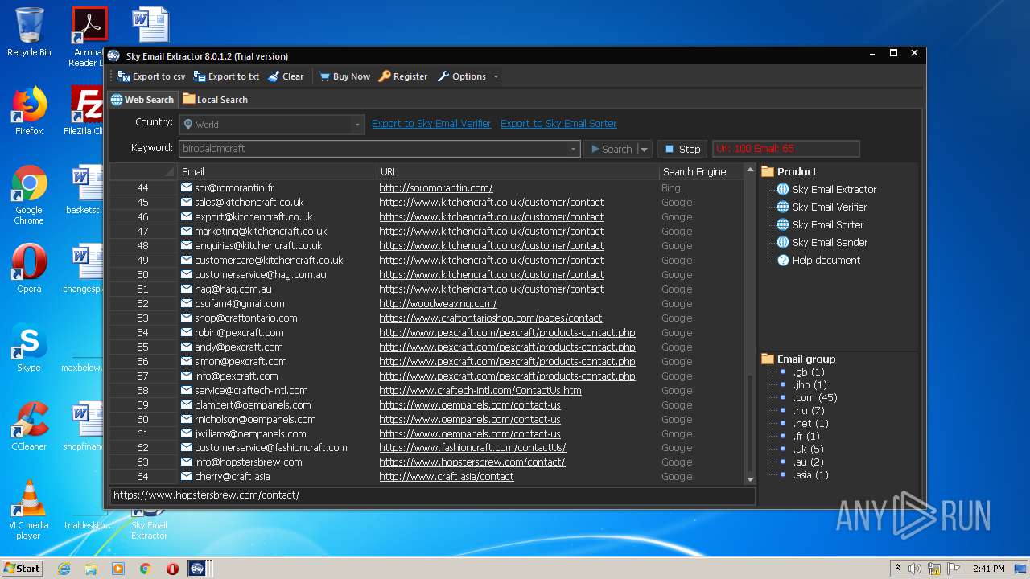Viewport: 1030px width, 579px height.
Task: Select email robin@pexcraft.com
Action: (239, 332)
